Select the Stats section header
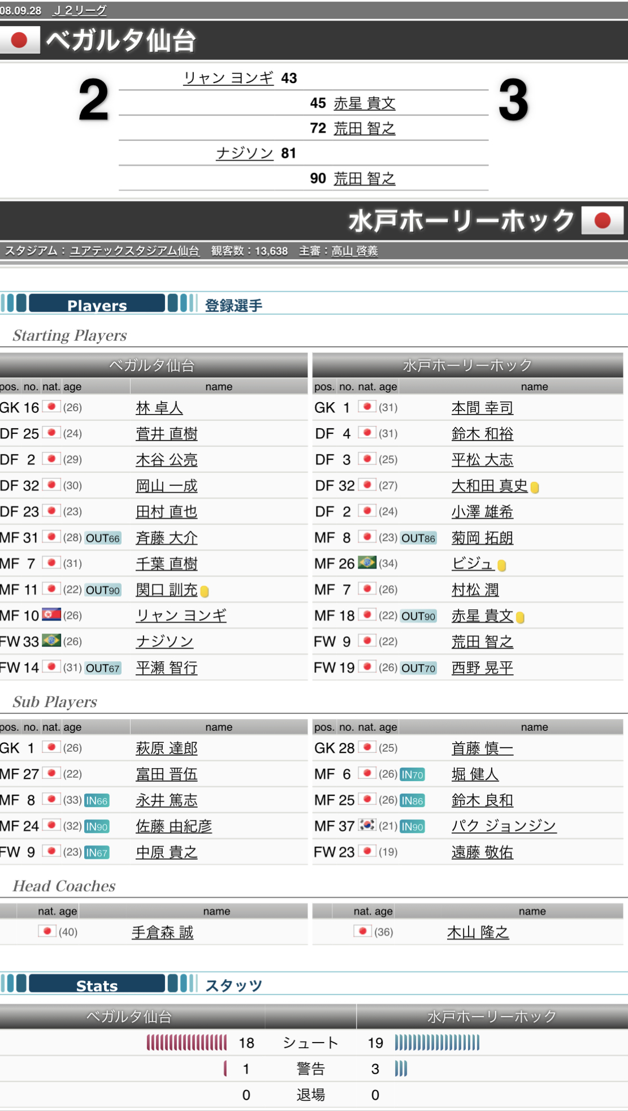The width and height of the screenshot is (628, 1111). click(x=97, y=985)
